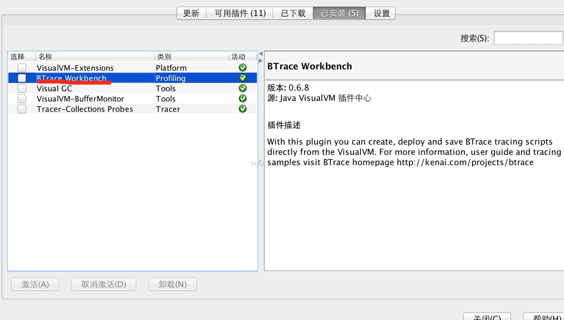Viewport: 564px width, 320px height.
Task: Focus the 搜索(S) search field
Action: click(529, 38)
